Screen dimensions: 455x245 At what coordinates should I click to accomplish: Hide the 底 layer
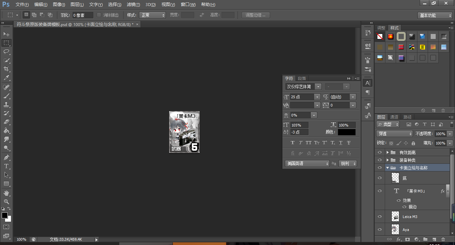[x=379, y=178]
